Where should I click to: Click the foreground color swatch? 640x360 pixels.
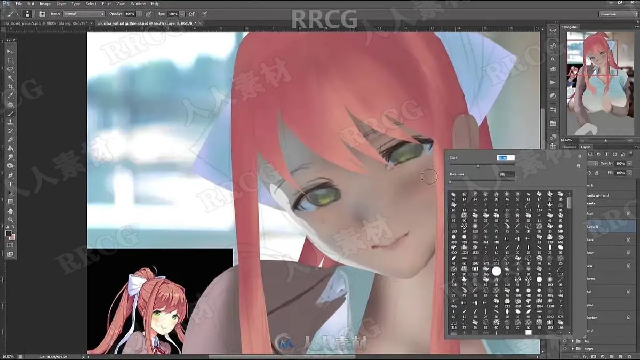click(9, 234)
